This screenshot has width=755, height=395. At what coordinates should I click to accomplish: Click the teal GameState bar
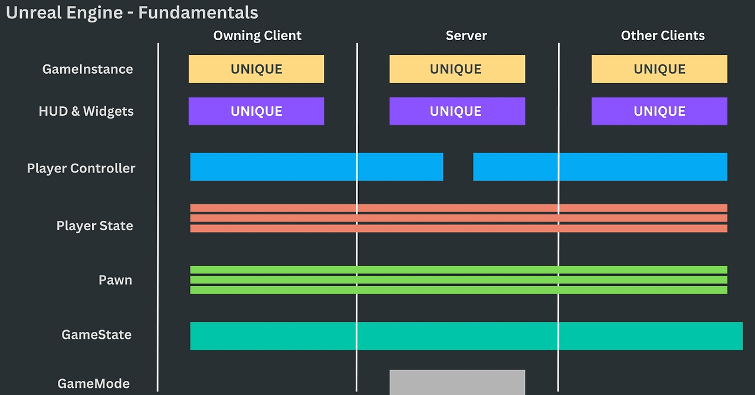point(466,336)
